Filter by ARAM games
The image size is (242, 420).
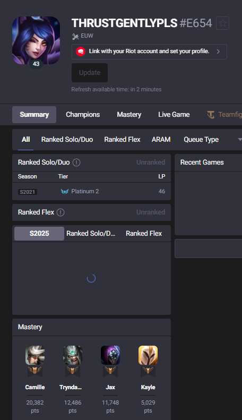click(x=161, y=140)
